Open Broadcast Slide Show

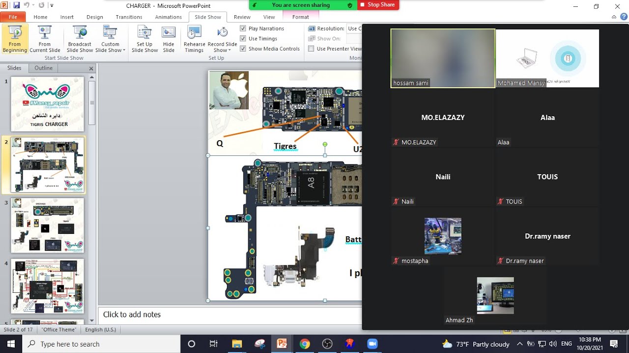click(80, 39)
